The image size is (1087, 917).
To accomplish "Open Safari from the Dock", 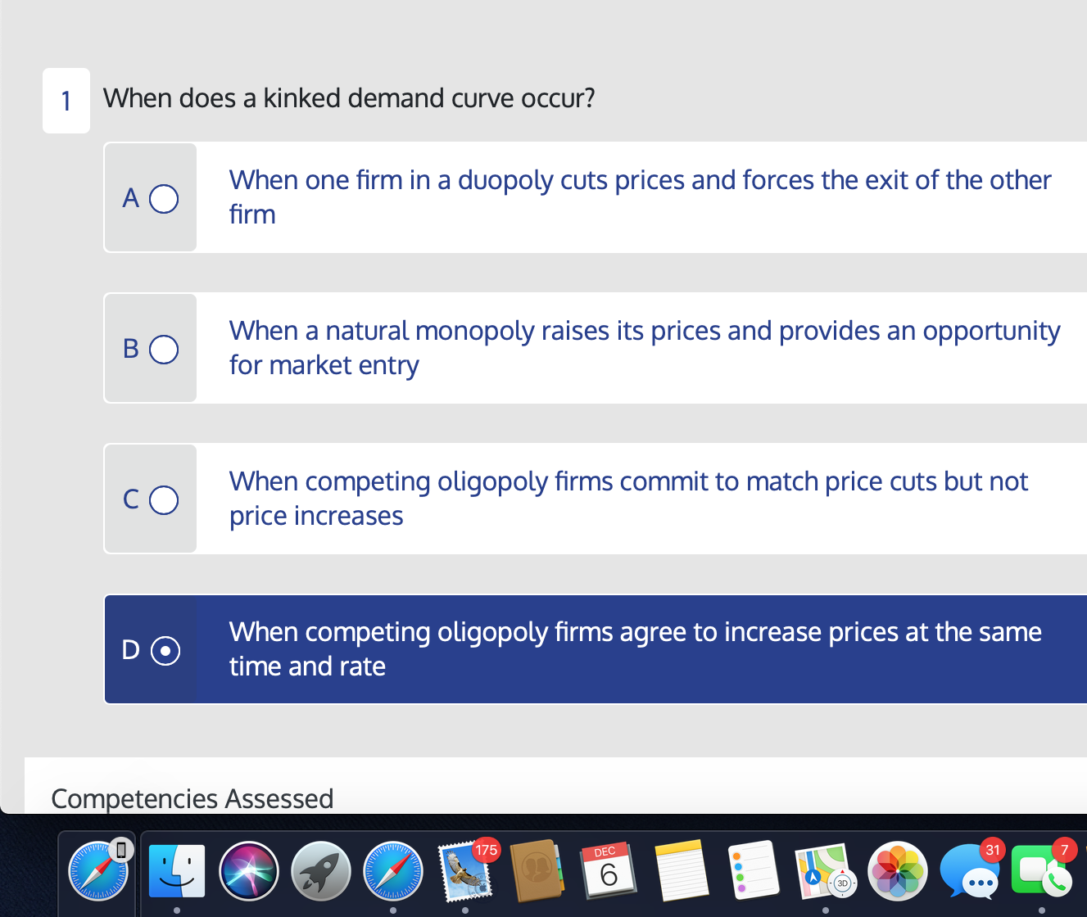I will click(393, 870).
